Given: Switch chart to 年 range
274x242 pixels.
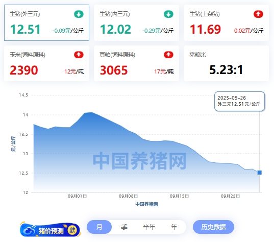Looking at the screenshot, I should 174,227.
